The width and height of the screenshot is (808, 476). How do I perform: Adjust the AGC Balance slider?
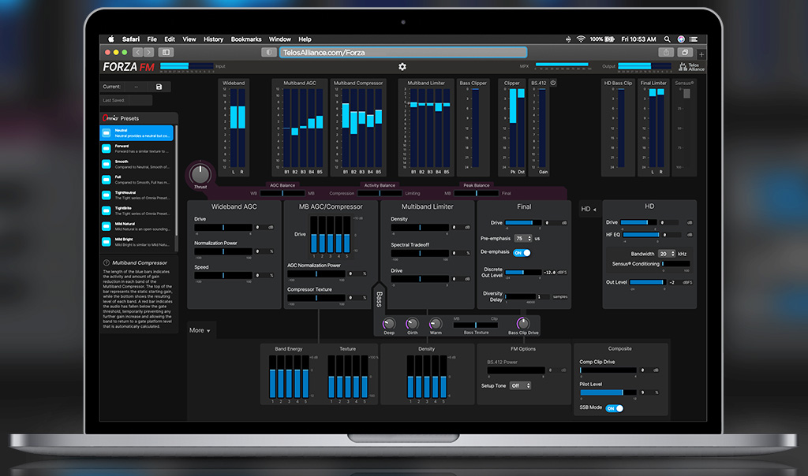click(x=282, y=194)
